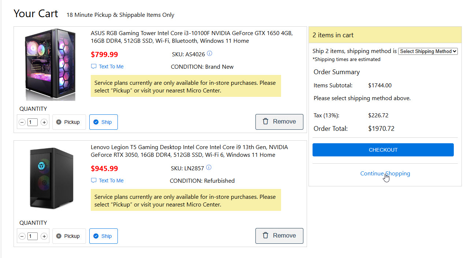Open the ASUS RGB Gaming Tower product image
The width and height of the screenshot is (471, 258).
(51, 65)
